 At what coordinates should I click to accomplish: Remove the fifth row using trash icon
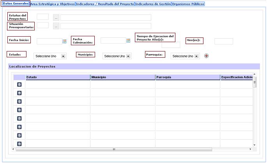pos(19,118)
